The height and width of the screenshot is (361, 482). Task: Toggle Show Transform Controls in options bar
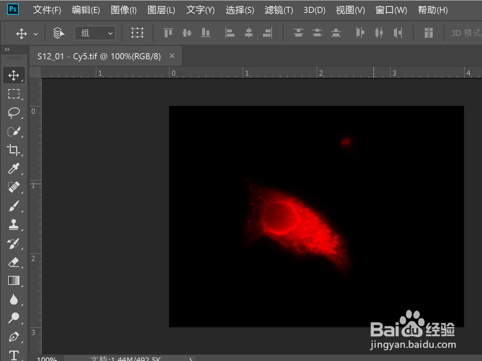point(137,33)
